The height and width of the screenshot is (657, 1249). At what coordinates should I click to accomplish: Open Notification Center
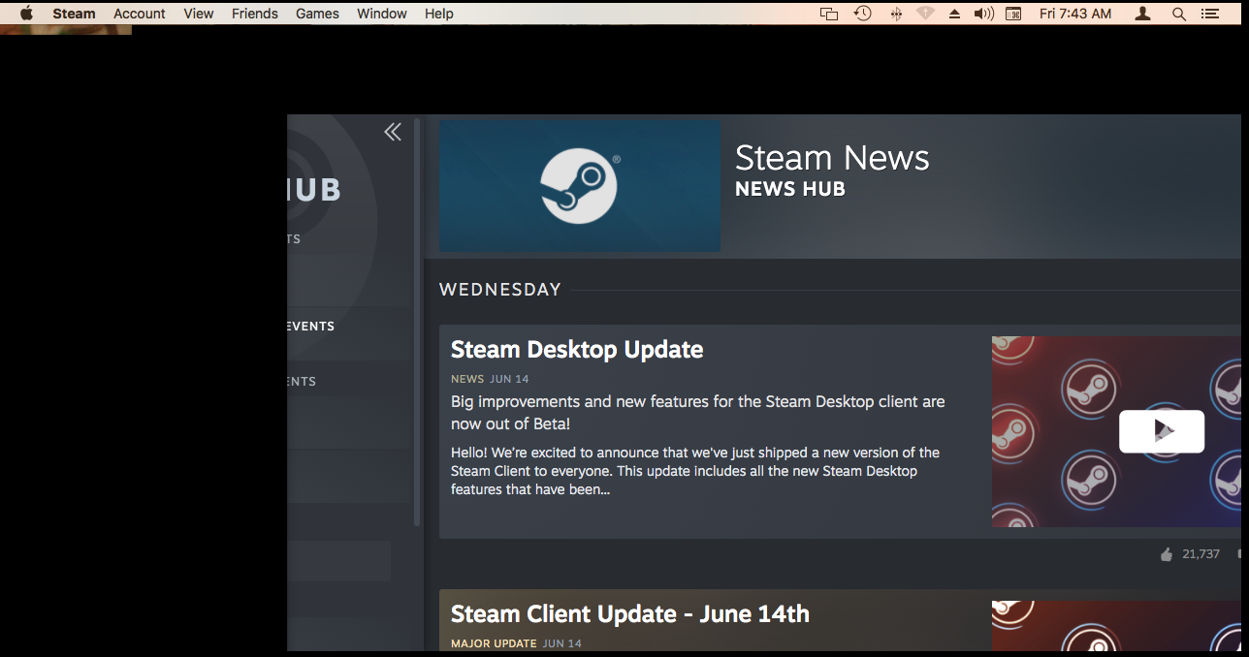coord(1209,14)
